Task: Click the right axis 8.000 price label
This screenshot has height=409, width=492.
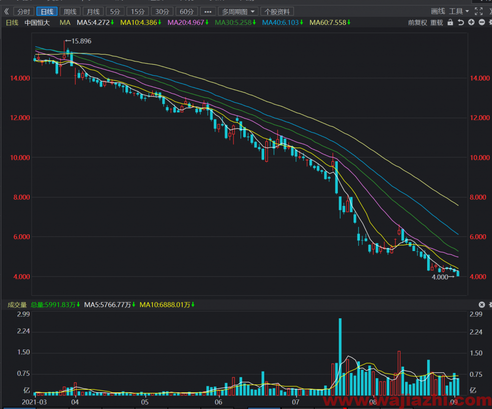Action: (478, 197)
